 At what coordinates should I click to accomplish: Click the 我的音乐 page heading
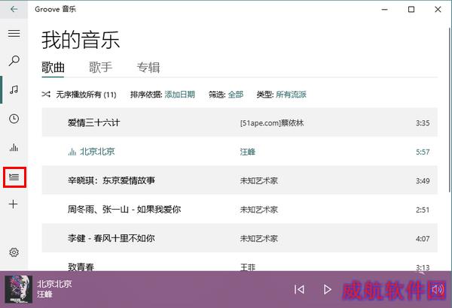[81, 40]
